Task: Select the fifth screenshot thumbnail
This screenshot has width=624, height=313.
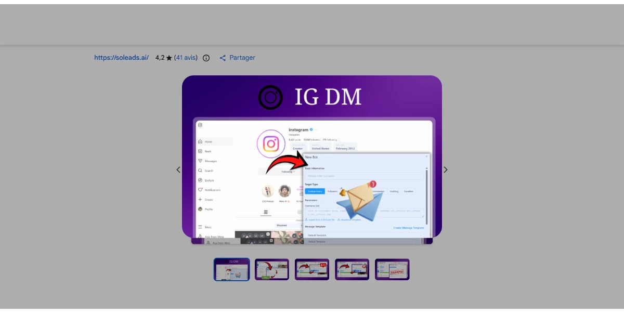Action: (x=392, y=269)
